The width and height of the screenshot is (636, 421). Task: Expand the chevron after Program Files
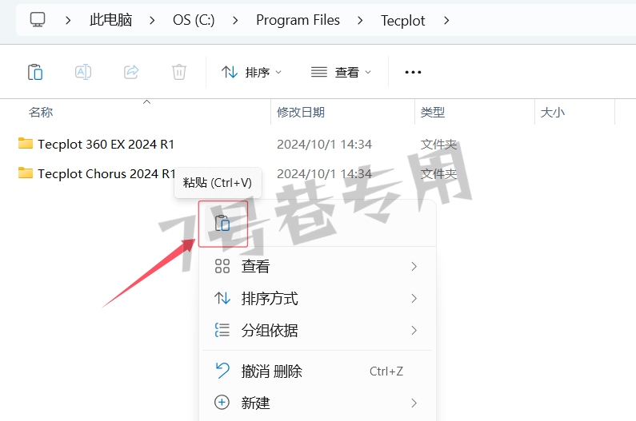tap(360, 20)
